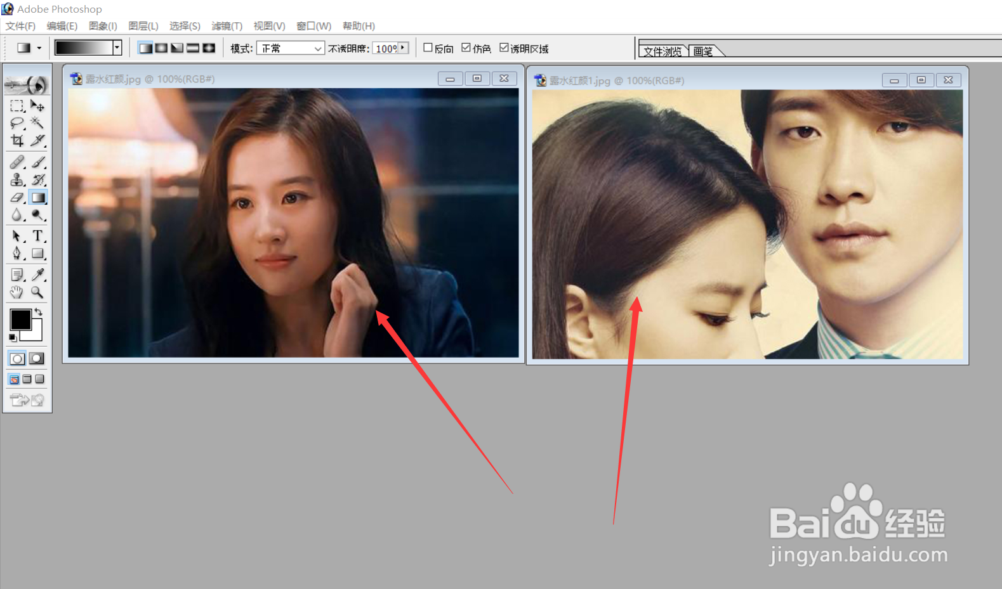Select the Crop tool
The height and width of the screenshot is (589, 1002).
point(17,140)
